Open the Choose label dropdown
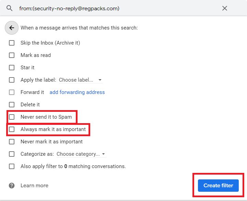The width and height of the screenshot is (247, 201). click(81, 80)
